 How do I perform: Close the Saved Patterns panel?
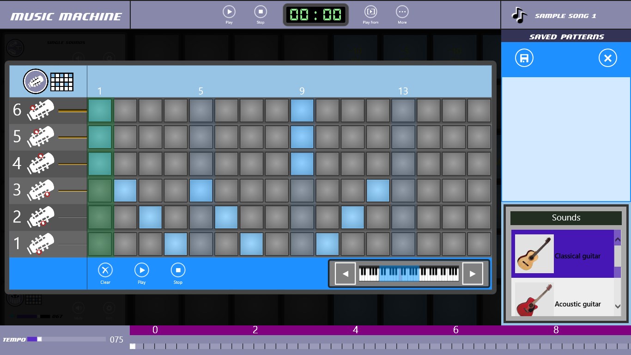[x=607, y=58]
